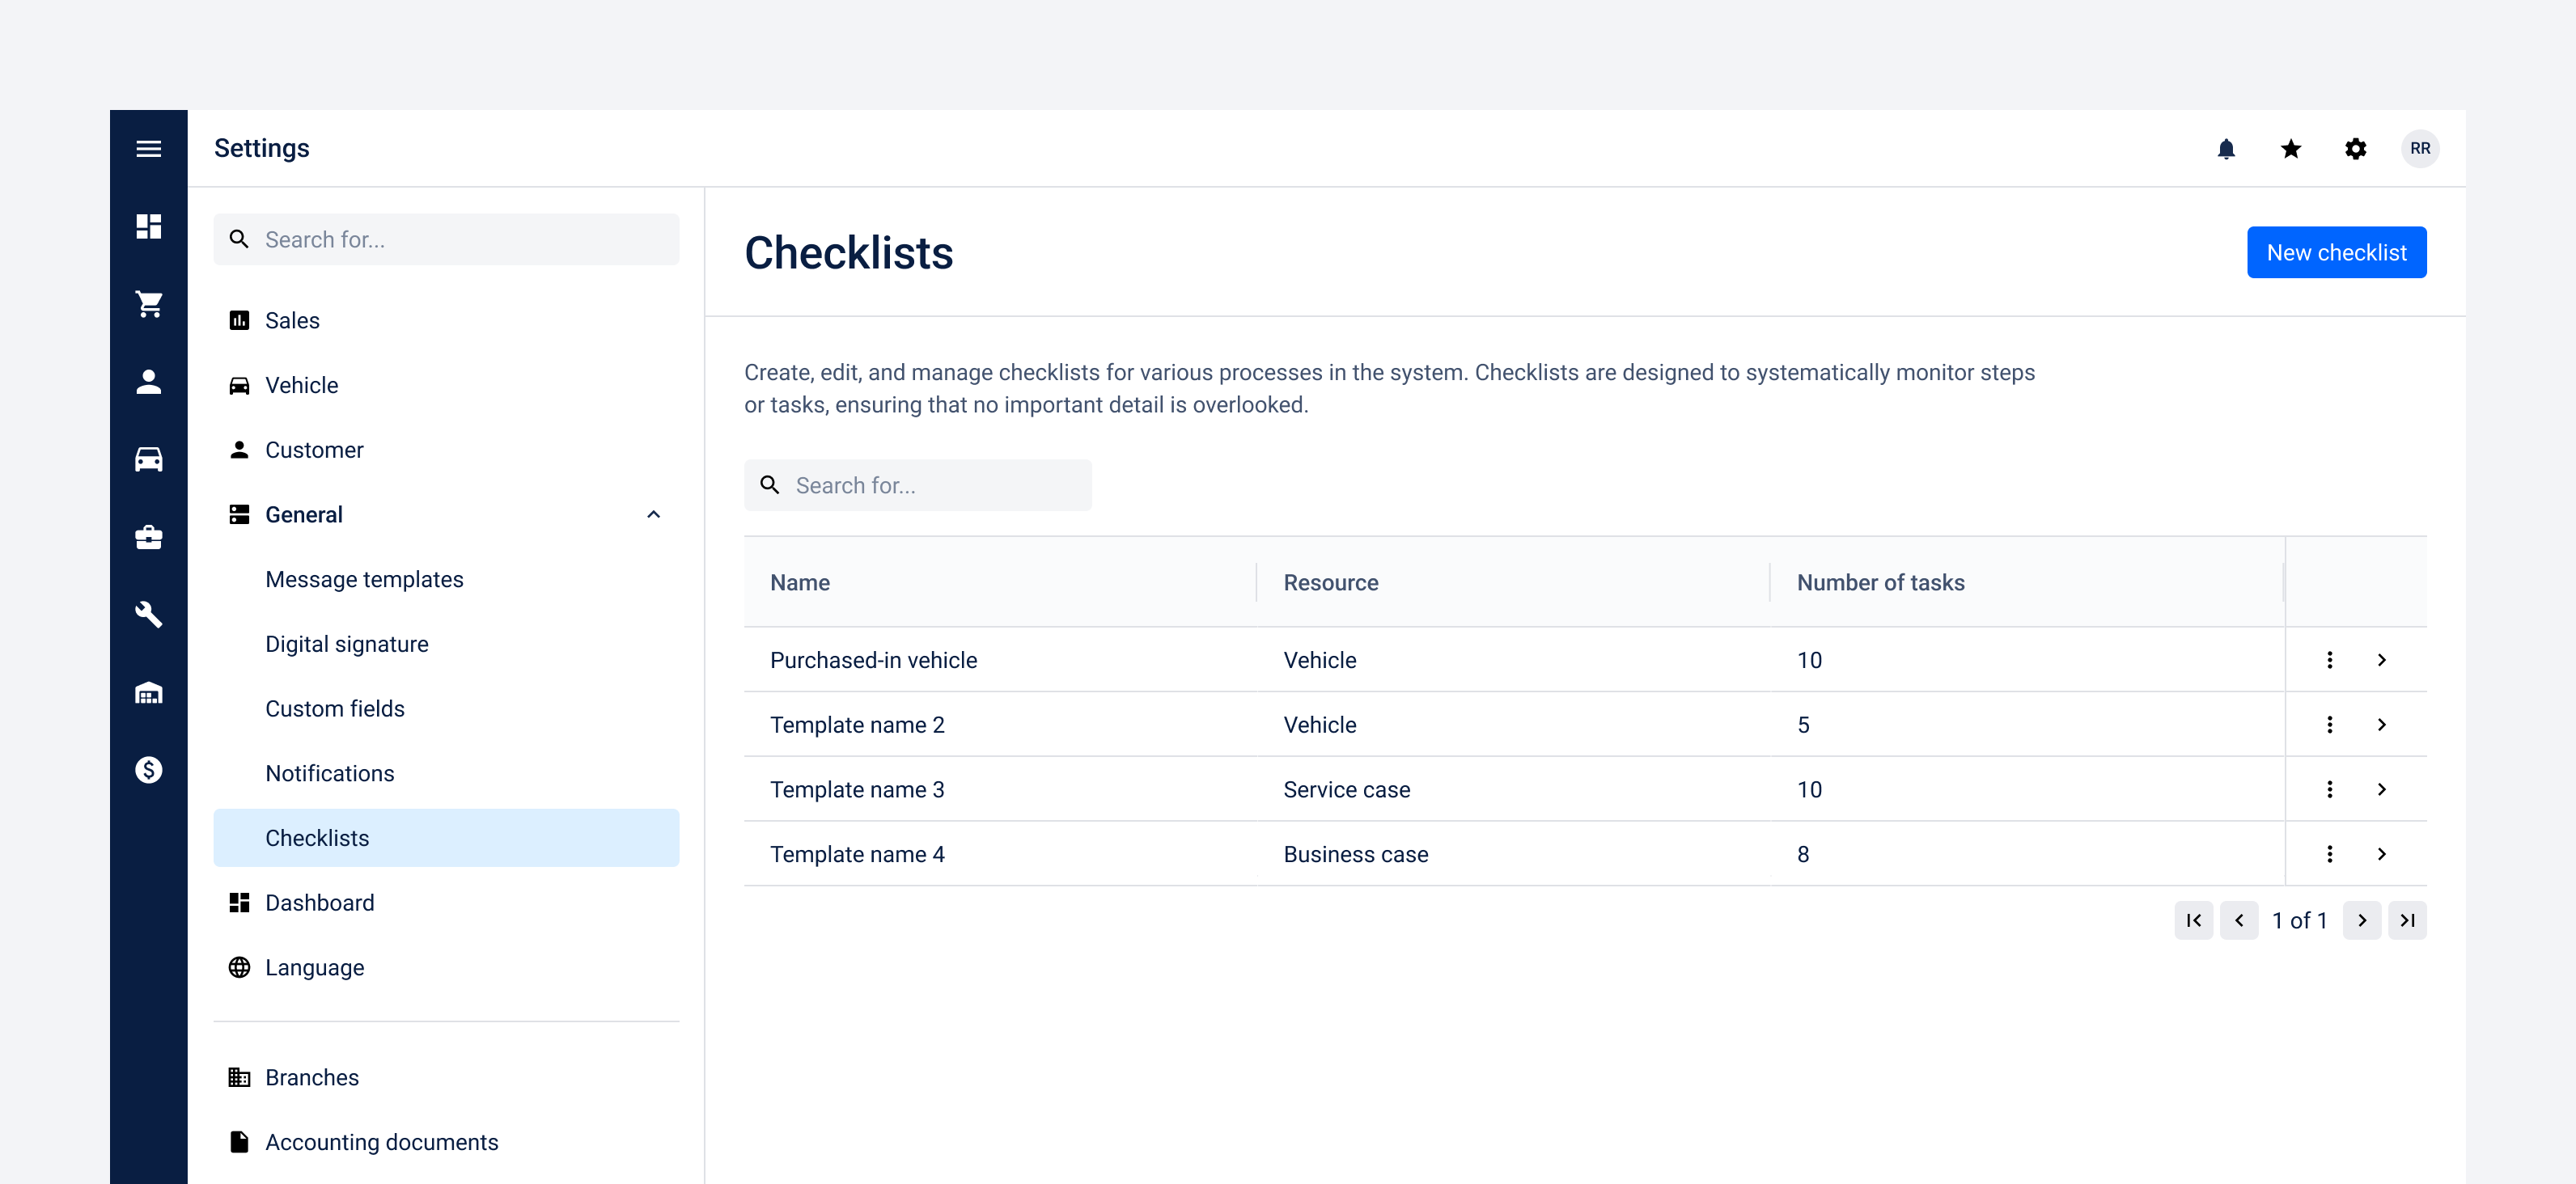Viewport: 2576px width, 1184px height.
Task: Open notifications bell in header
Action: pyautogui.click(x=2226, y=149)
